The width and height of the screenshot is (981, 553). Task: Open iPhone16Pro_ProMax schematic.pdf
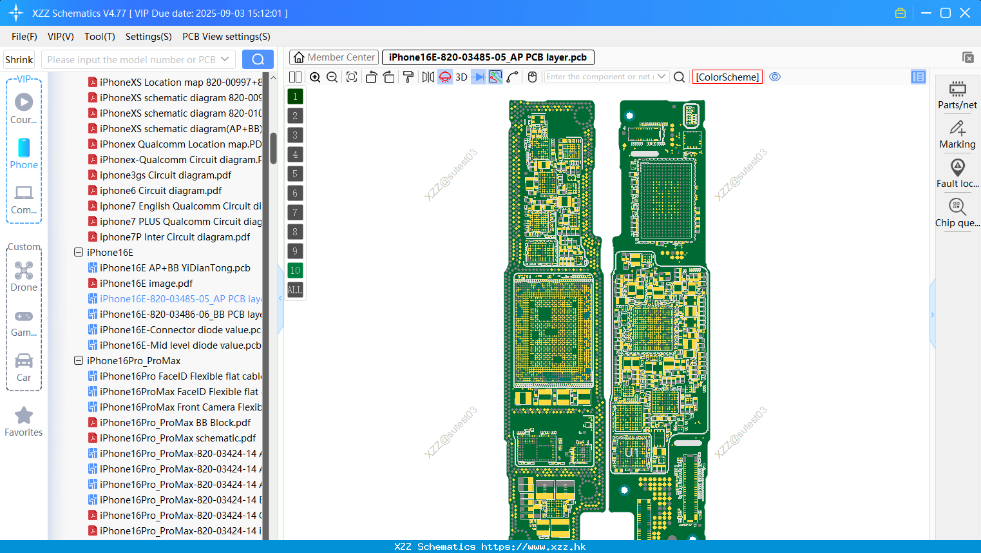(x=178, y=438)
